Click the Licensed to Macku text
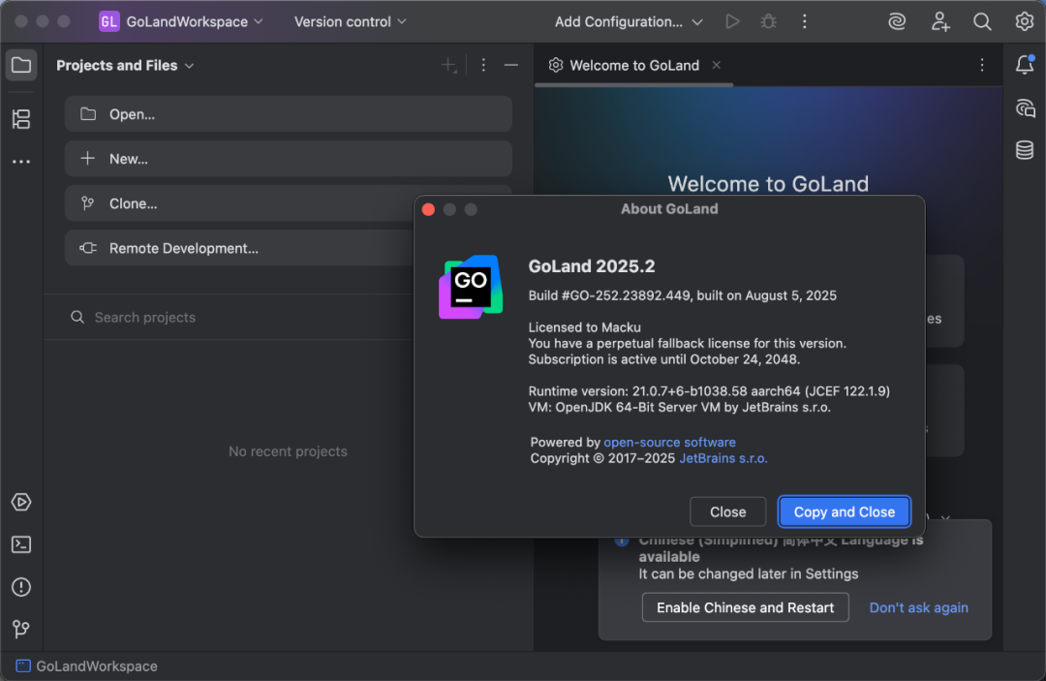 pos(584,327)
